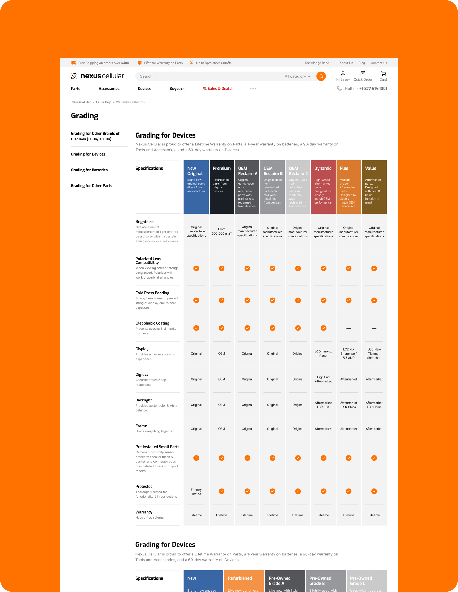Screen dimensions: 458x592
Task: Click the brown Value column header
Action: [x=374, y=187]
